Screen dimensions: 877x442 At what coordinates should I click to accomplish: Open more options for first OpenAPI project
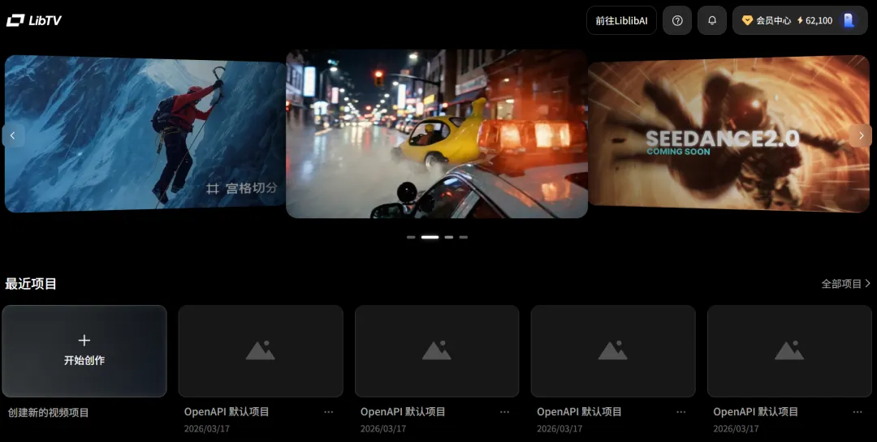tap(328, 412)
